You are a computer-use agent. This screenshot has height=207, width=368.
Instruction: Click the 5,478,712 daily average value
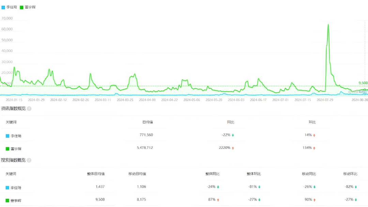click(x=144, y=148)
